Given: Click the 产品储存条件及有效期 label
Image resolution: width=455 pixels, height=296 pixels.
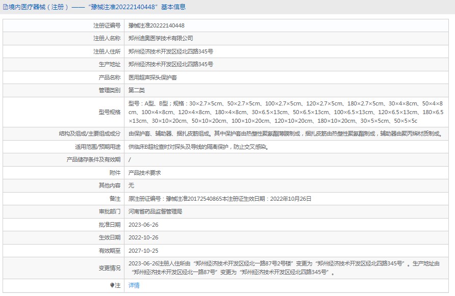Looking at the screenshot, I should pos(93,160).
